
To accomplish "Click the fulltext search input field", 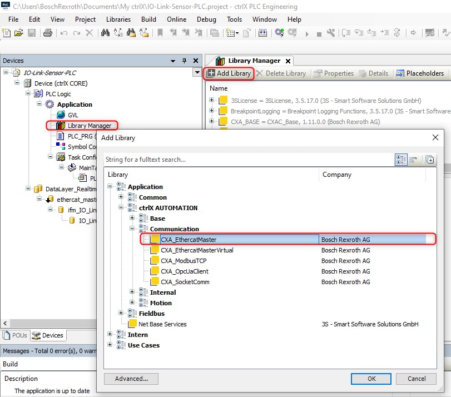I will pyautogui.click(x=249, y=160).
